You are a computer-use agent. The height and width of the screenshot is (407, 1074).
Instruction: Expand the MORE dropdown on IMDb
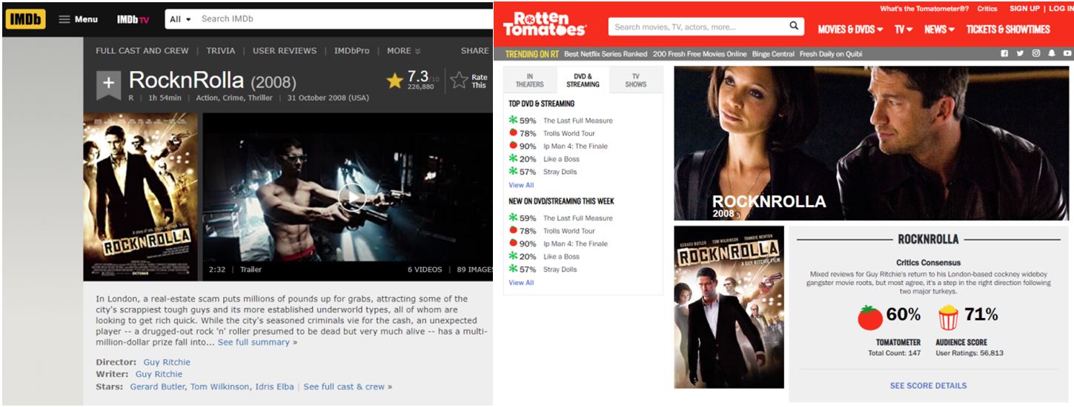[x=403, y=51]
